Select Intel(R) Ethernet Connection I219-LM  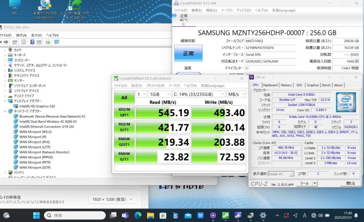coord(47,126)
